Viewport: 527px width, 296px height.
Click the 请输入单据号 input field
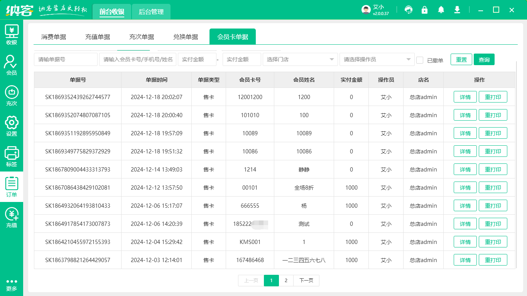(66, 59)
